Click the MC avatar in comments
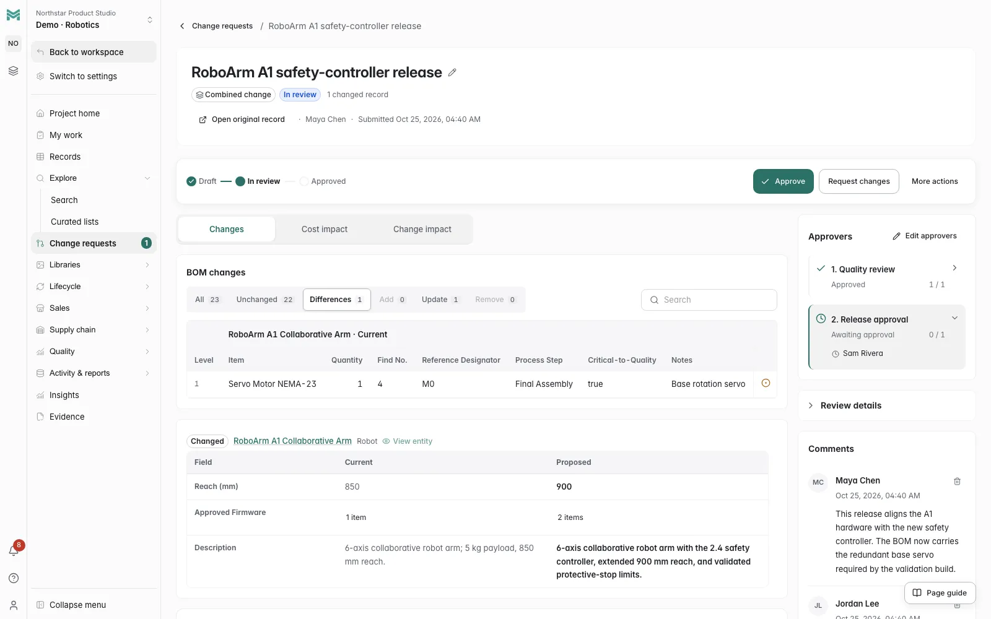991x619 pixels. tap(818, 482)
